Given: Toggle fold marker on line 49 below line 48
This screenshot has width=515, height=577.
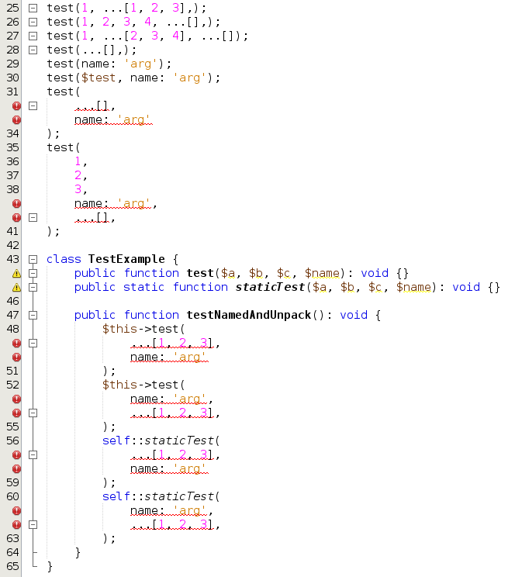Looking at the screenshot, I should click(x=33, y=344).
